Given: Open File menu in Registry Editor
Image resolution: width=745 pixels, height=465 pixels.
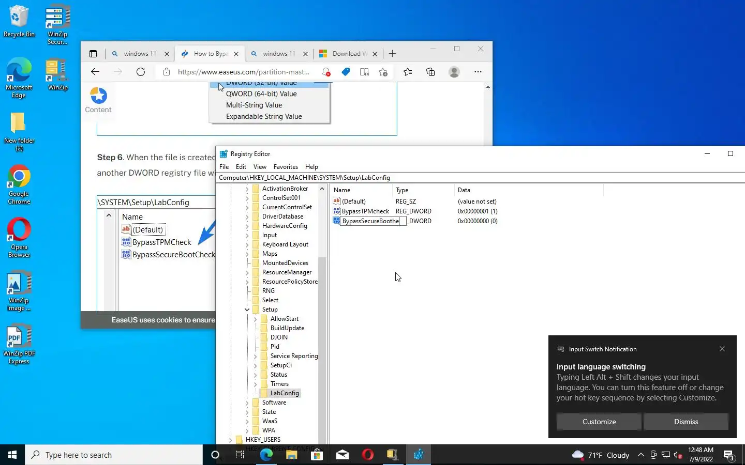Looking at the screenshot, I should click(224, 167).
